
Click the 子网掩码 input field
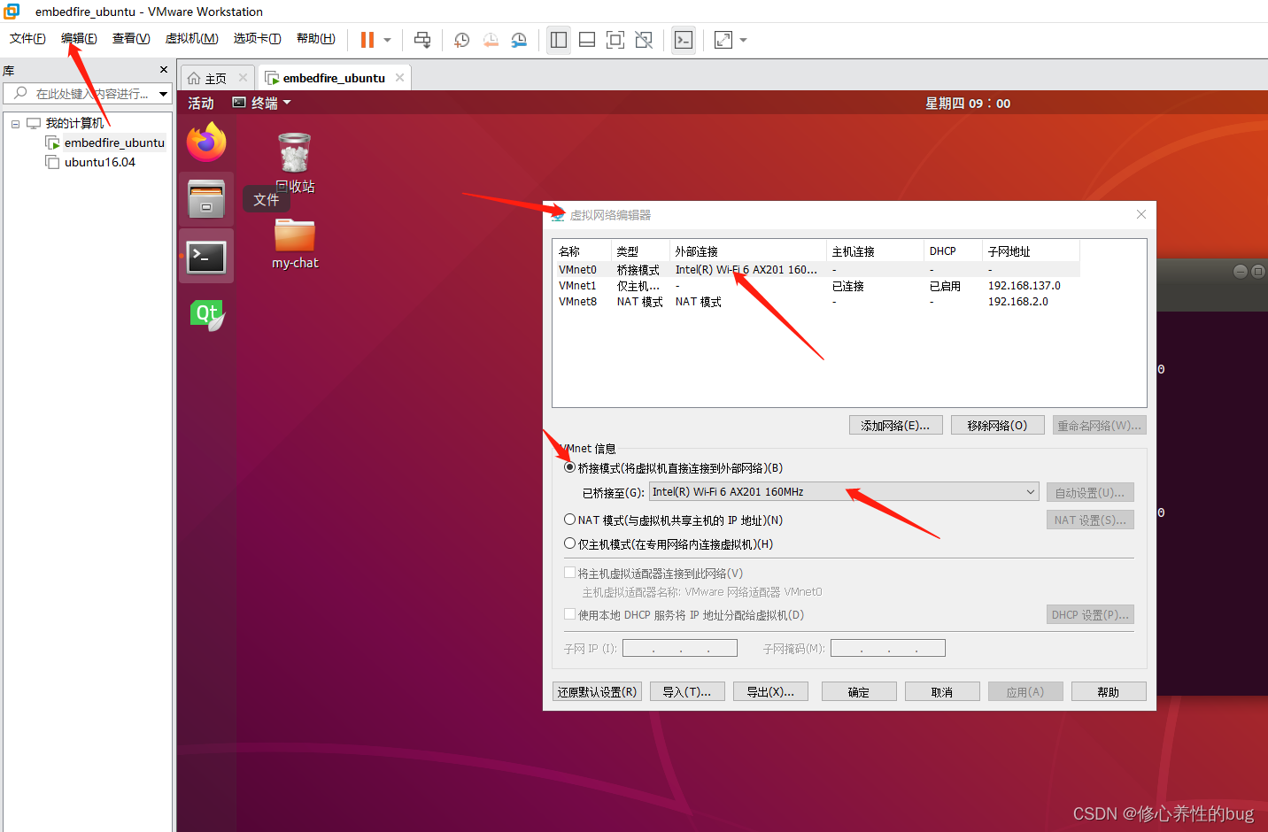point(888,648)
